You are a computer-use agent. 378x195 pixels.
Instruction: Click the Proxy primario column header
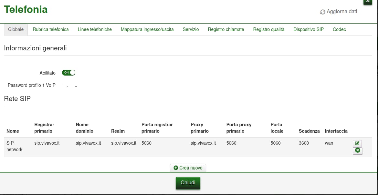point(200,128)
